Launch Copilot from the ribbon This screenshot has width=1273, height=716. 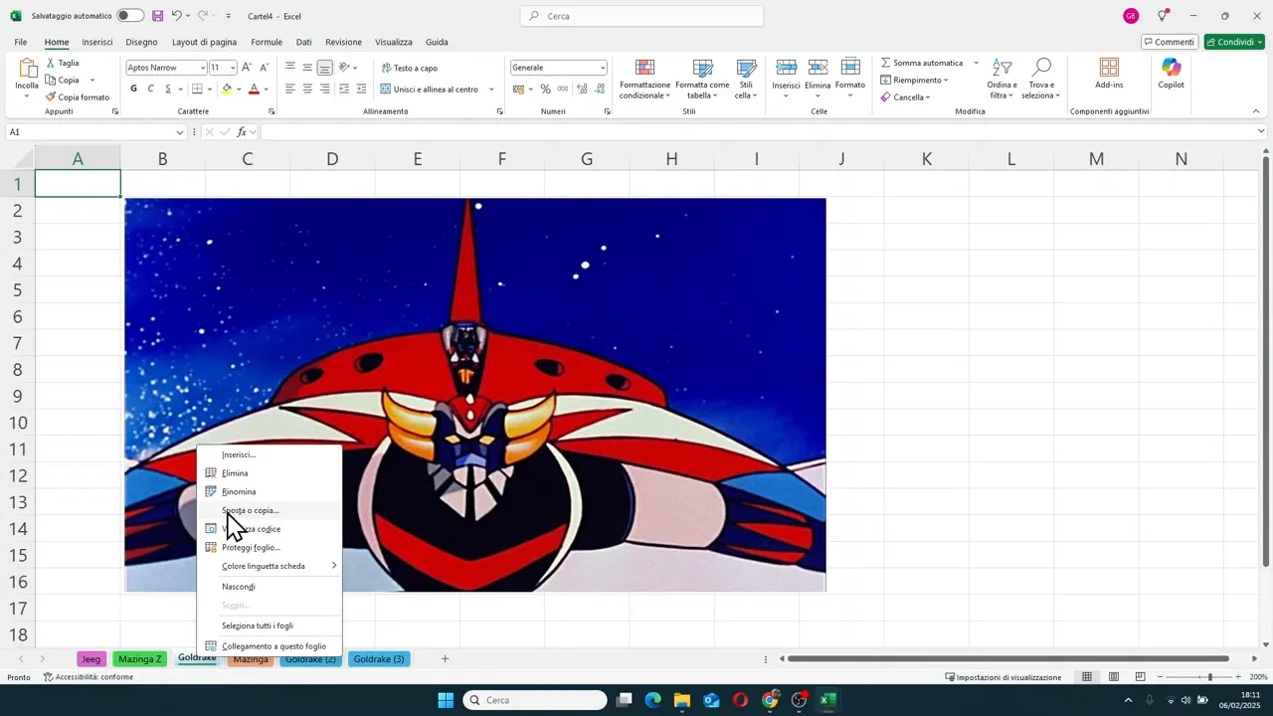pyautogui.click(x=1171, y=75)
